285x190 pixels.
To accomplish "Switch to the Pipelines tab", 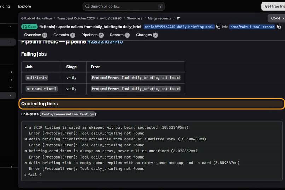I will pos(93,35).
